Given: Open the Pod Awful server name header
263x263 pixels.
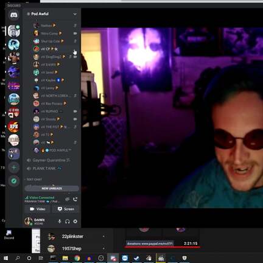Looking at the screenshot, I should tap(40, 14).
